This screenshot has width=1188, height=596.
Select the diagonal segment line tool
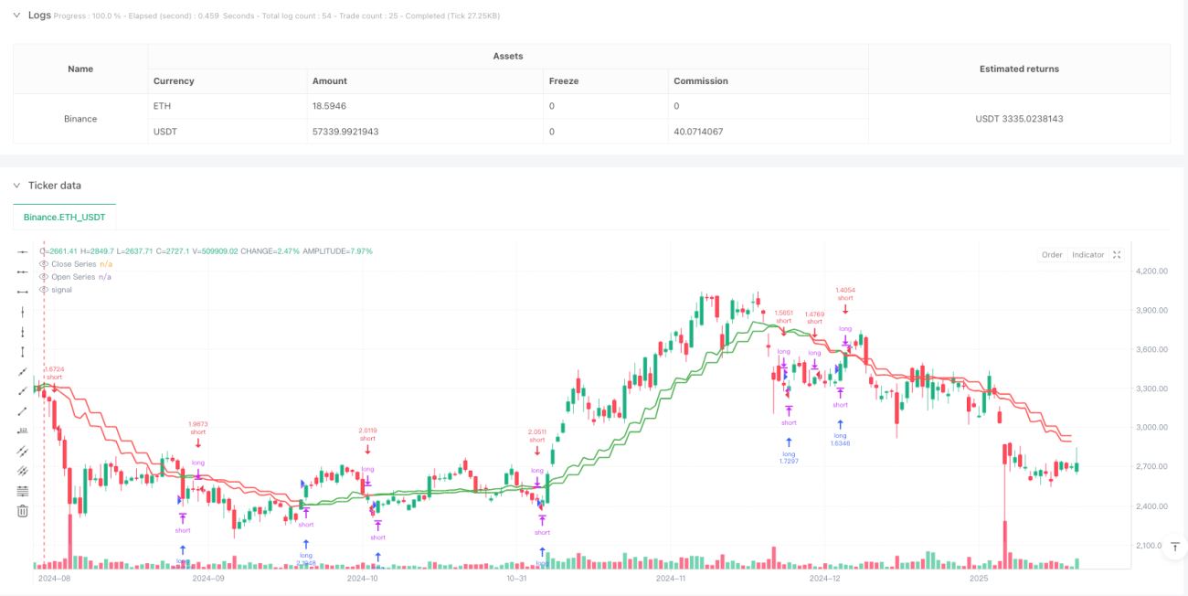[x=23, y=410]
